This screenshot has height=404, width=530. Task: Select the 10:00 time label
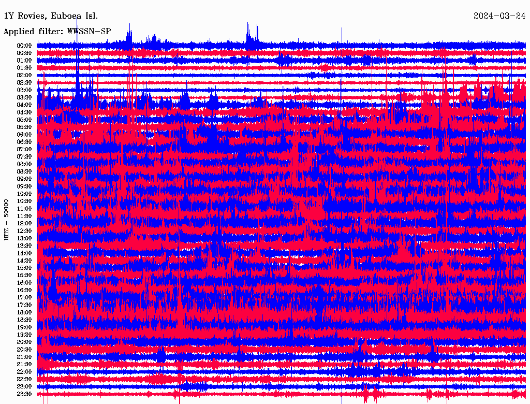[x=24, y=194]
